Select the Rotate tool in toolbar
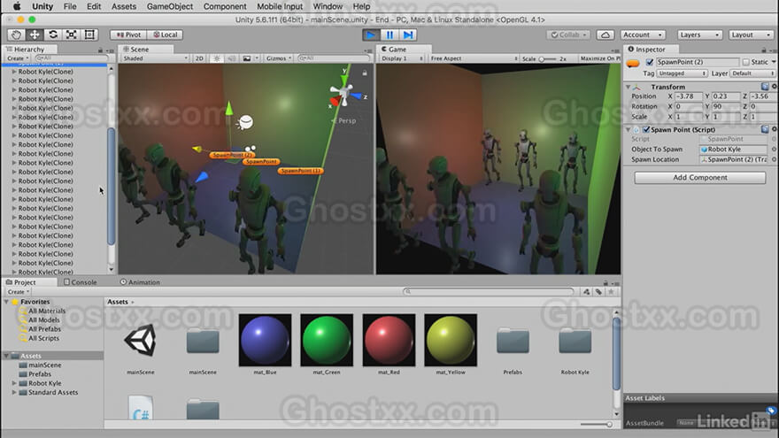The width and height of the screenshot is (779, 438). point(52,35)
